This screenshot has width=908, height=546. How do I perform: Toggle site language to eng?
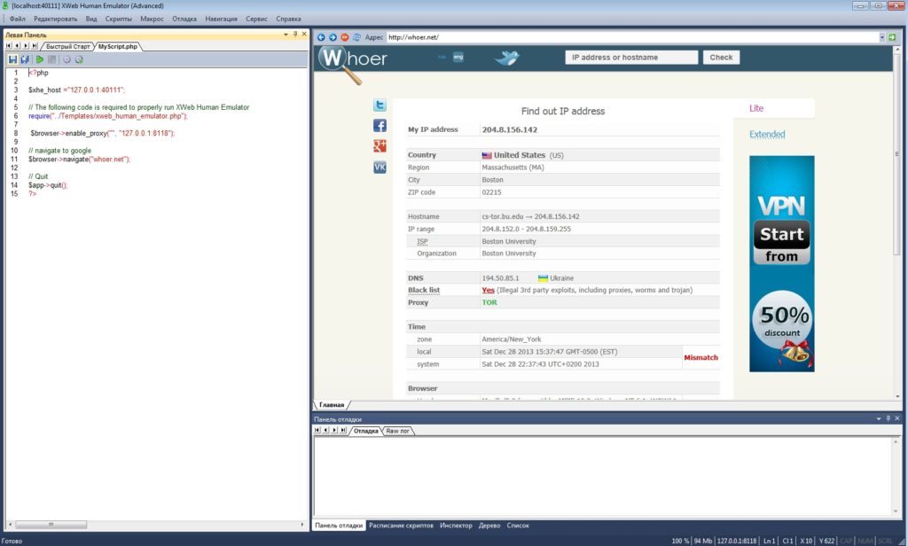tap(458, 57)
